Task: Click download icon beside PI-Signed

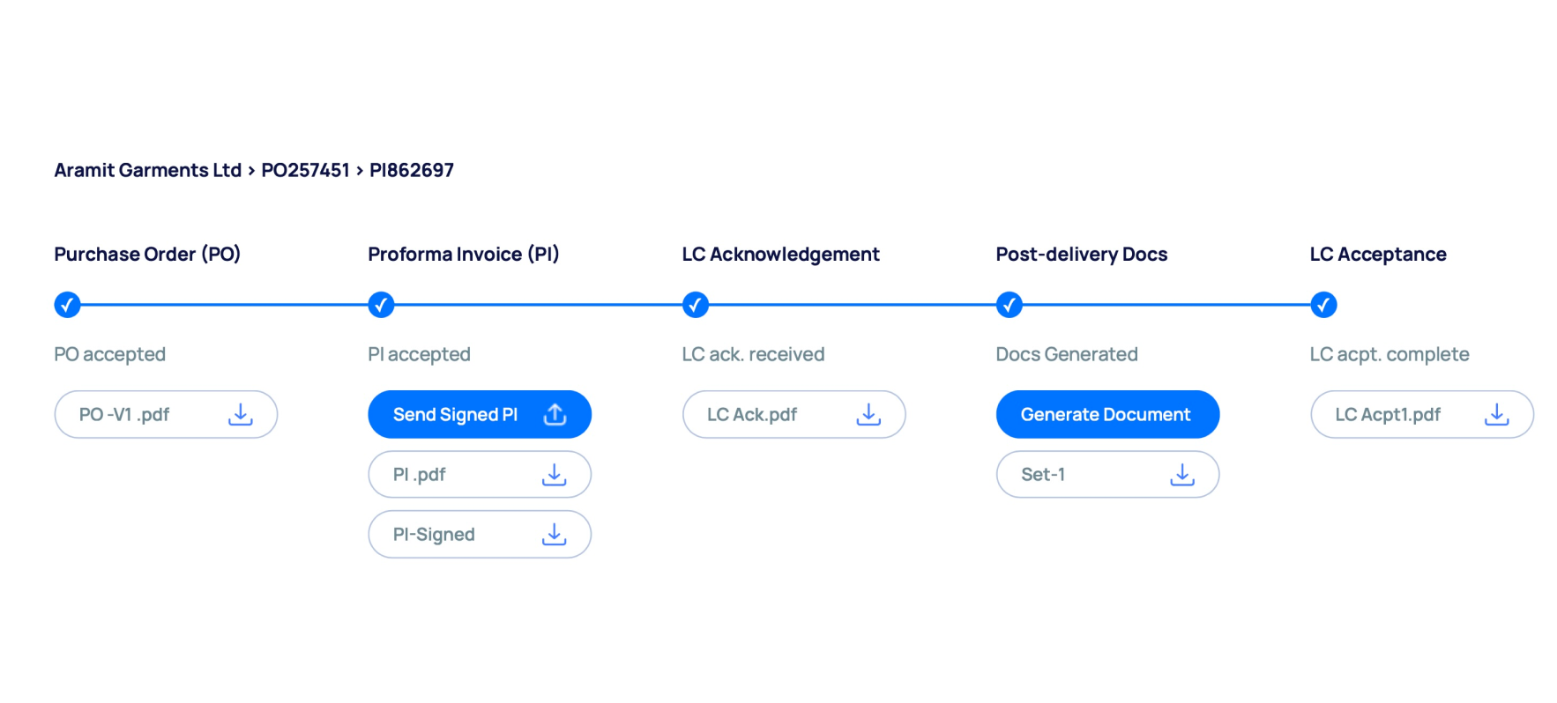Action: 554,535
